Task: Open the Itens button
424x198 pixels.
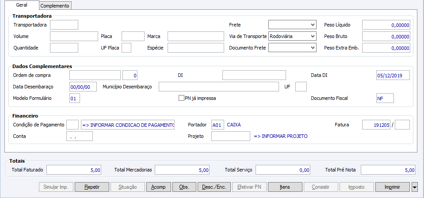Action: point(285,187)
